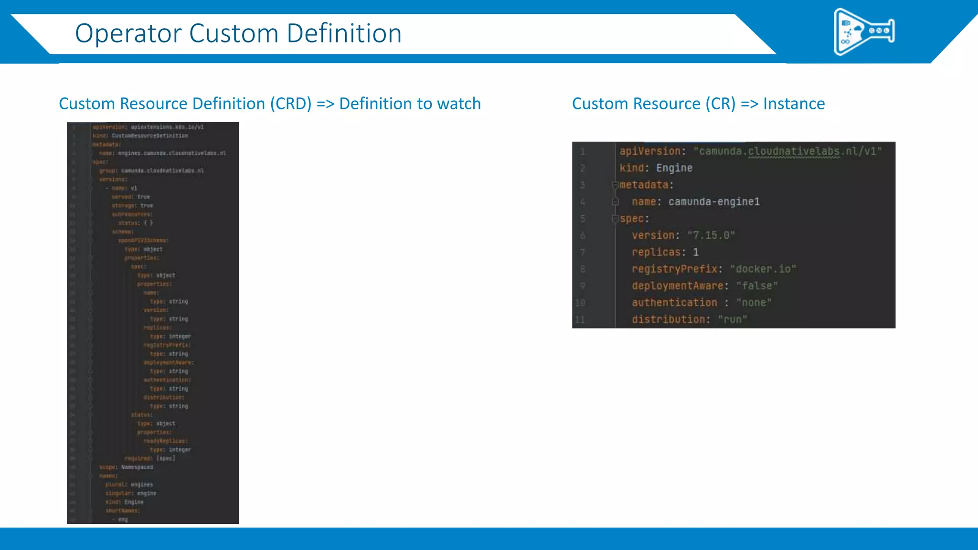Click the 'served: true' line in CRD

[131, 197]
